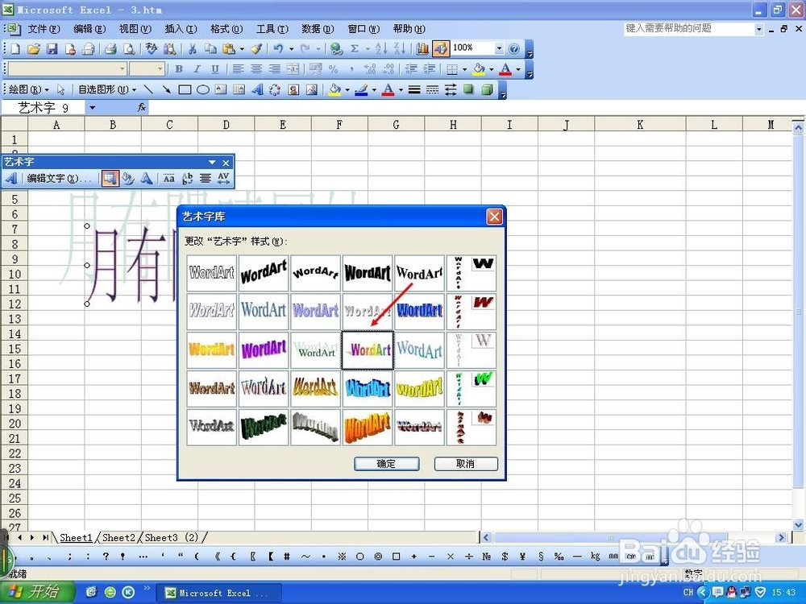
Task: Select the Oval drawing tool
Action: (x=203, y=90)
